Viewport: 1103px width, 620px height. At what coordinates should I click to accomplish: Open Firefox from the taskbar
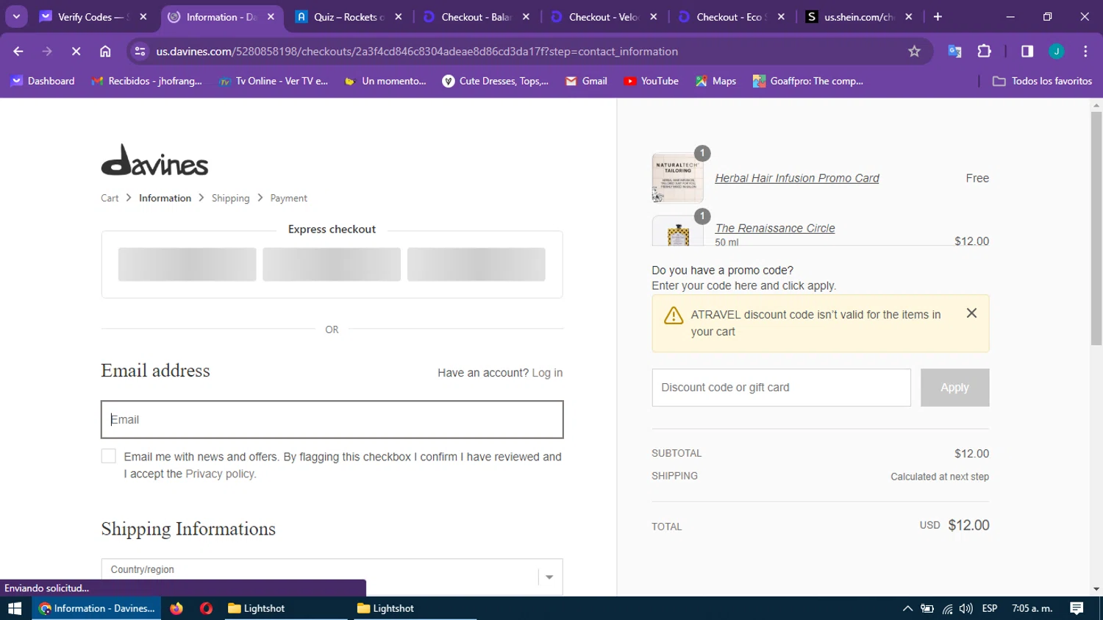(x=176, y=608)
